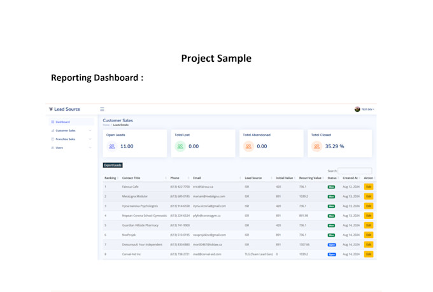Open the Customer Sales sidebar item
The height and width of the screenshot is (292, 433).
point(71,130)
